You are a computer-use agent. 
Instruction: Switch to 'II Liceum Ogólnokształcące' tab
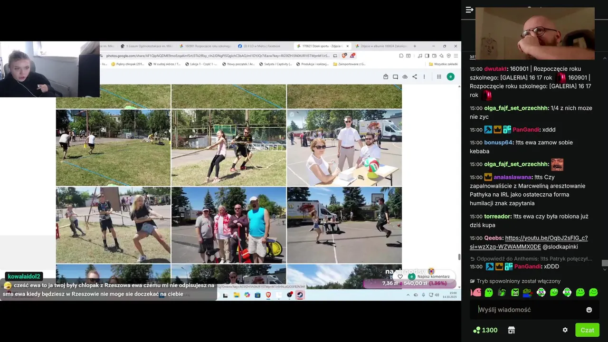146,46
